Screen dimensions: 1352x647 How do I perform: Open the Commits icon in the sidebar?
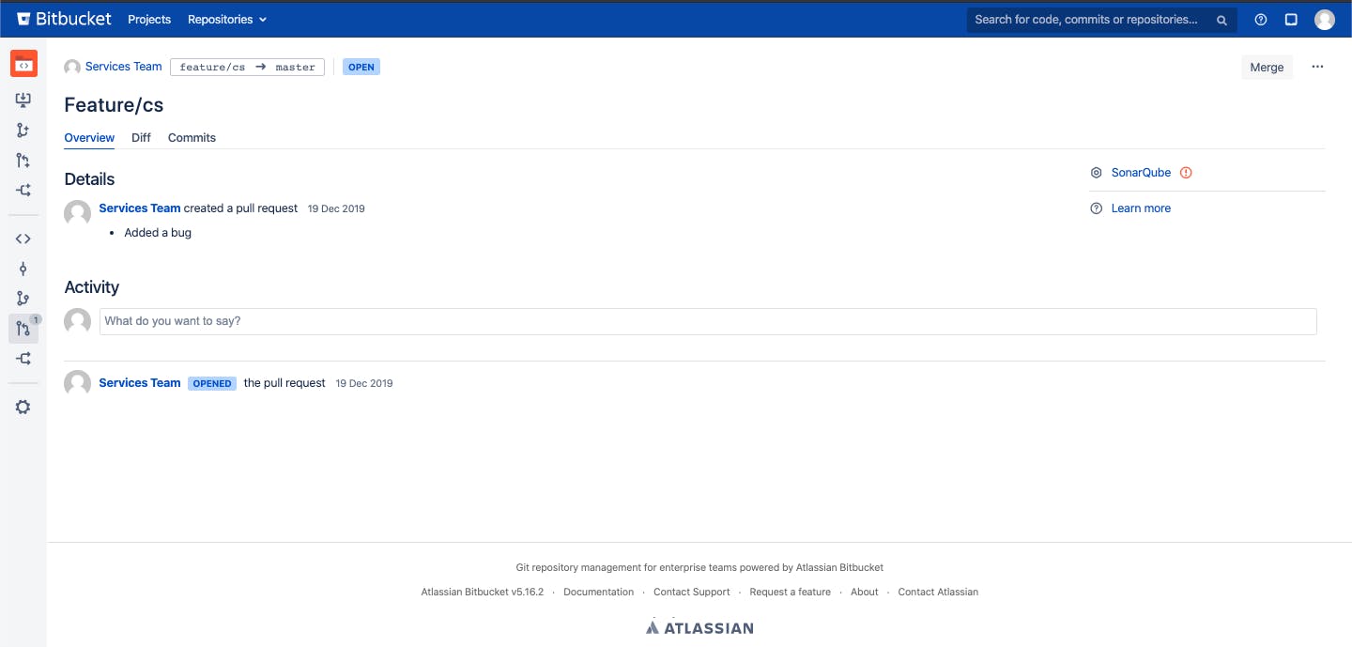(23, 269)
